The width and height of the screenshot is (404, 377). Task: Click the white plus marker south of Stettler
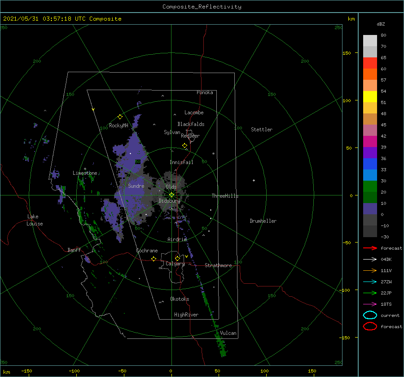click(x=254, y=180)
